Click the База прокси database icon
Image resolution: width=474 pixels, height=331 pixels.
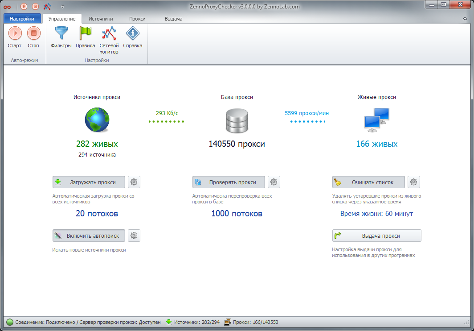pyautogui.click(x=237, y=120)
